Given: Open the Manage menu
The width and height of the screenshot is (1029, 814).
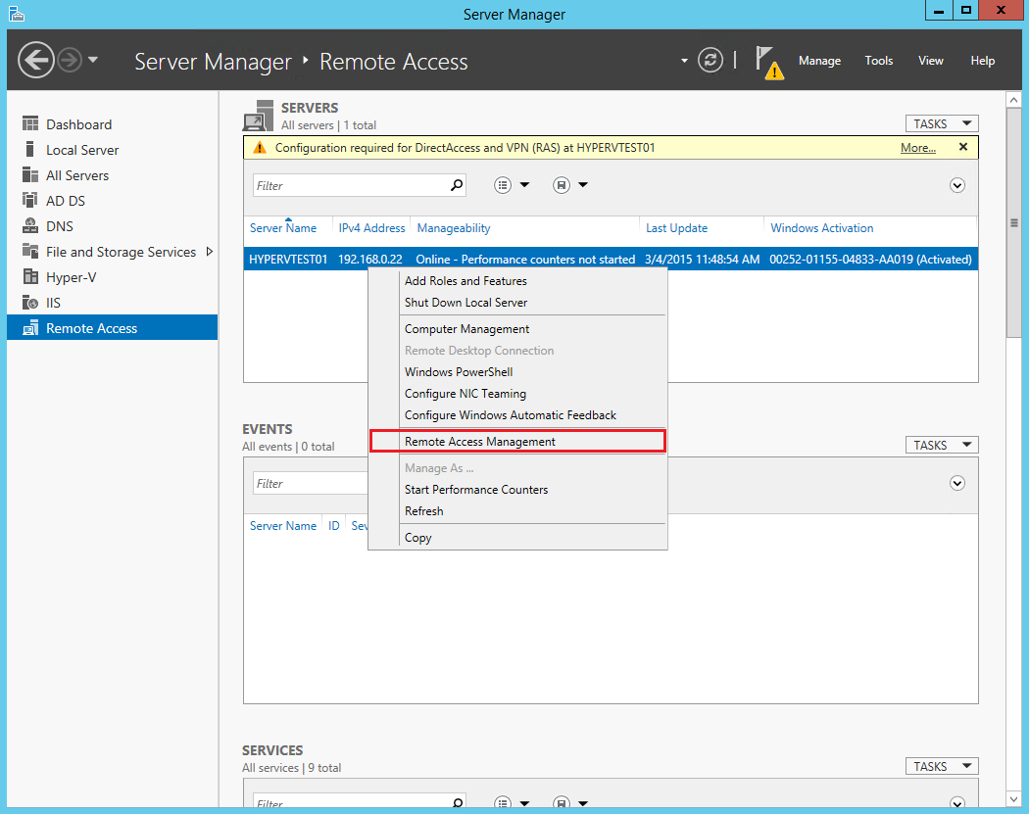Looking at the screenshot, I should click(x=819, y=61).
